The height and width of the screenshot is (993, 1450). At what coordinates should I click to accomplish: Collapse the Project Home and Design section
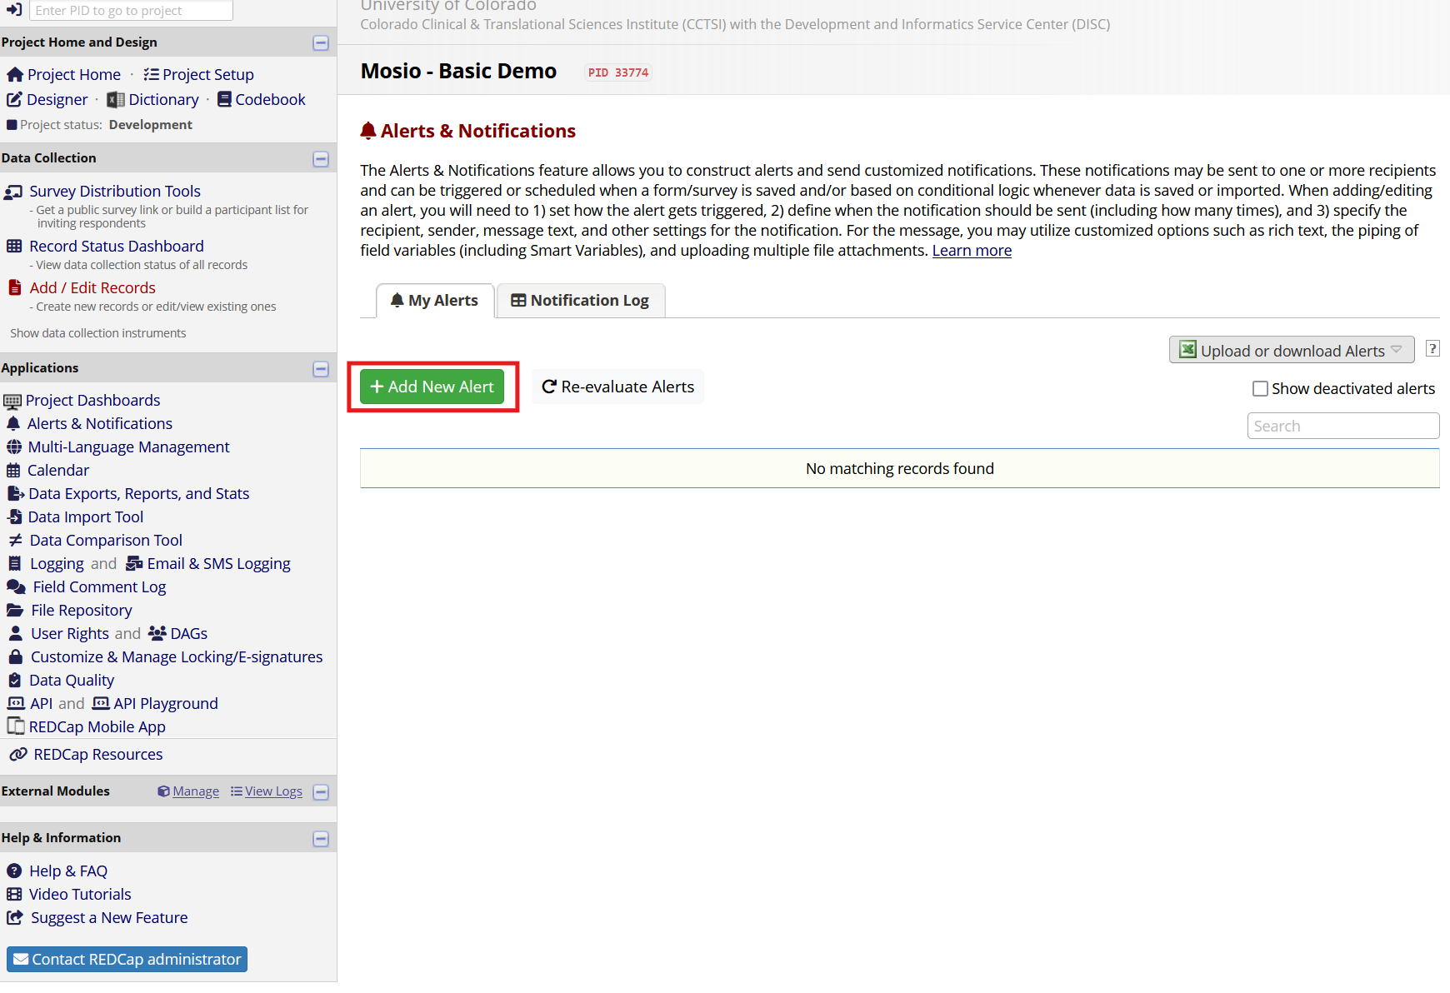pyautogui.click(x=321, y=42)
